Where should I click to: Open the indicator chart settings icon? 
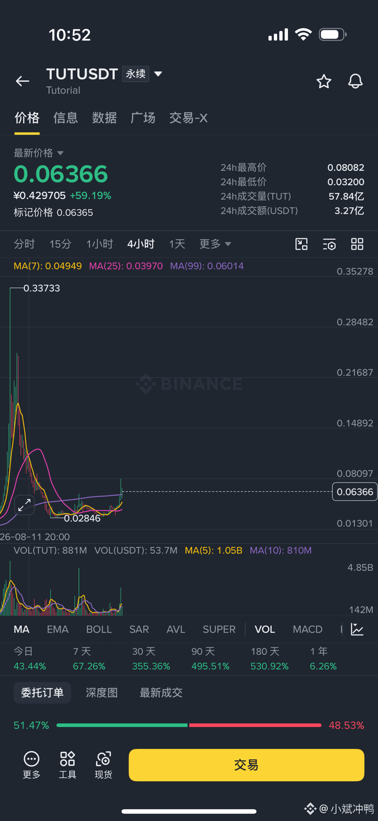click(x=357, y=629)
